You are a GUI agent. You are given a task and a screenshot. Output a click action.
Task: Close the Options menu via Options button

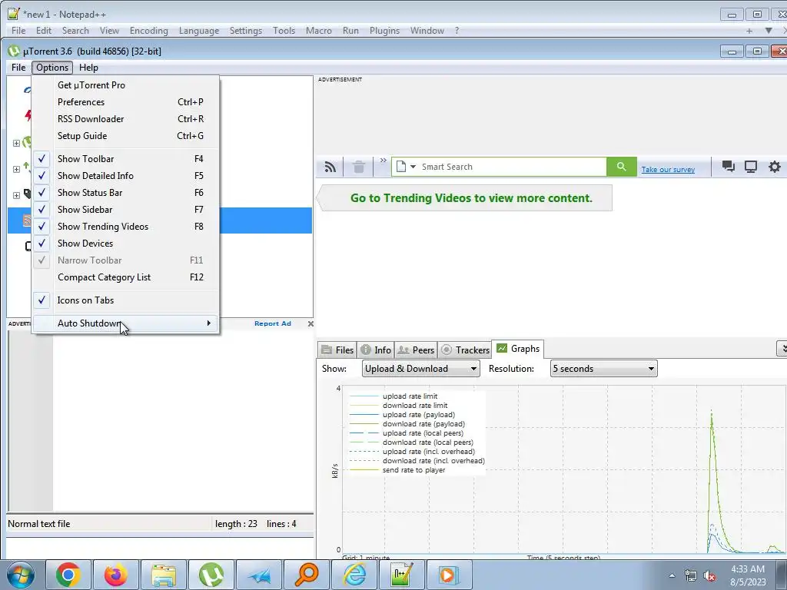(x=52, y=68)
